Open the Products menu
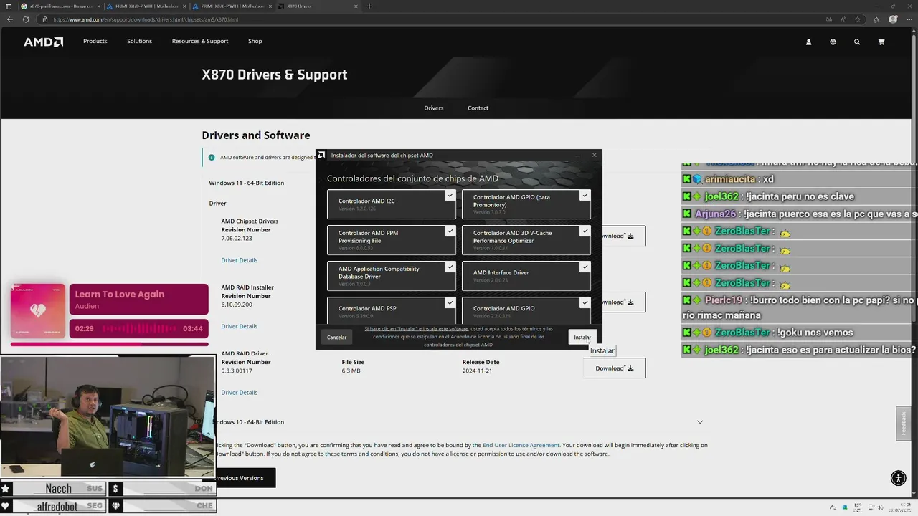 pyautogui.click(x=95, y=42)
